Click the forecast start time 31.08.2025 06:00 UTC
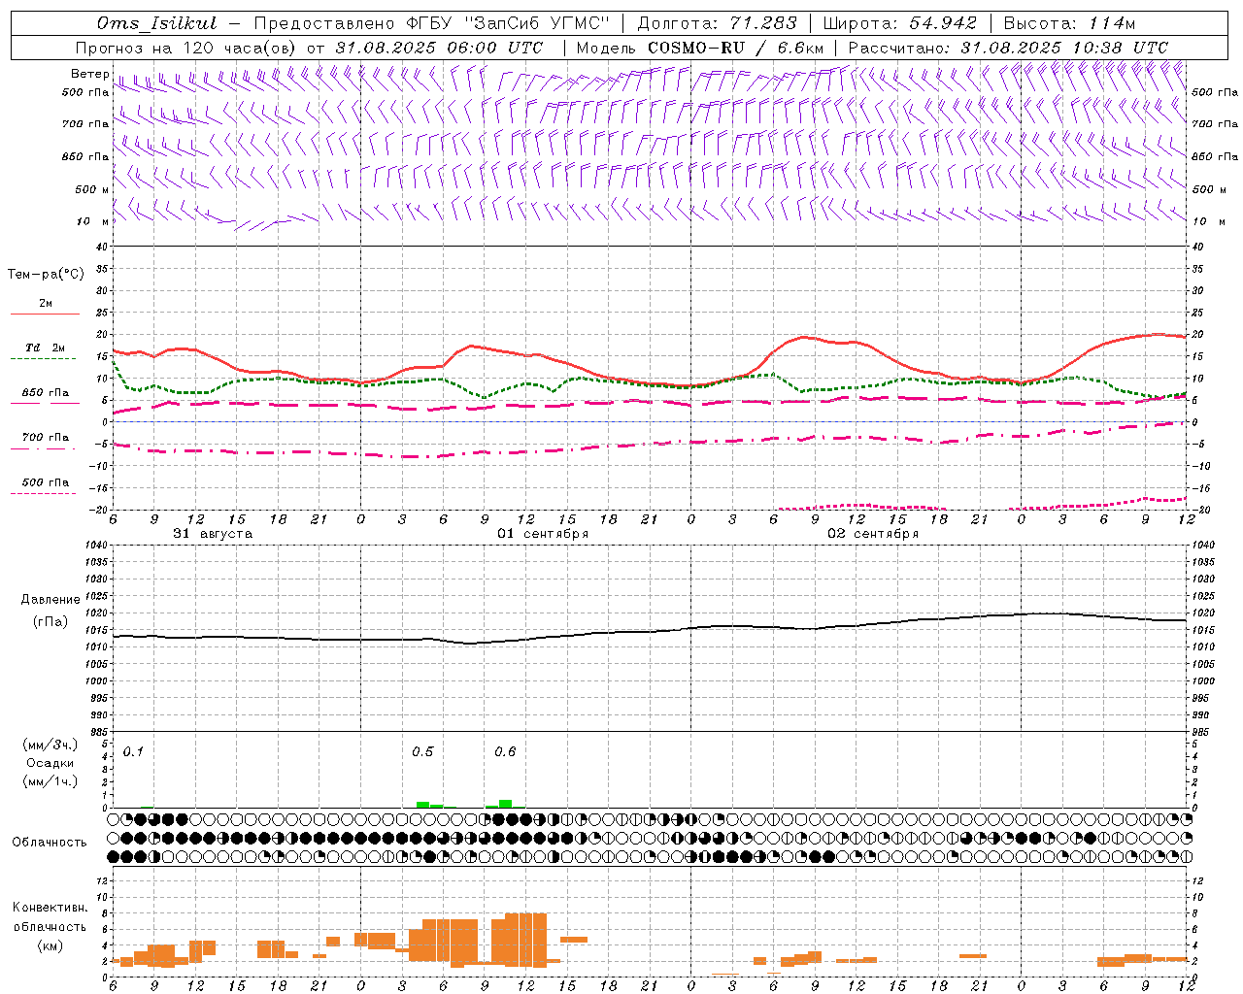The height and width of the screenshot is (994, 1243). click(x=439, y=48)
